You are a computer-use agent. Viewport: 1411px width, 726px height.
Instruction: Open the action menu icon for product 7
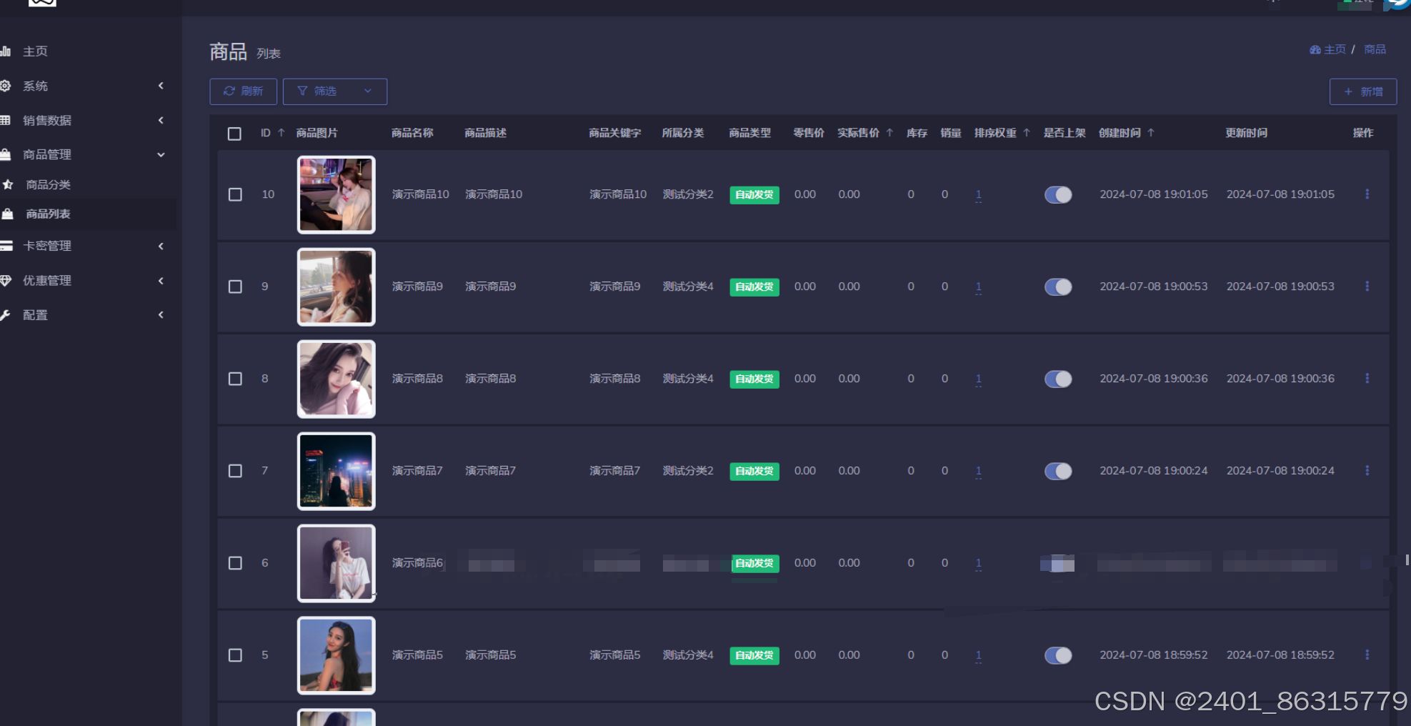tap(1367, 471)
